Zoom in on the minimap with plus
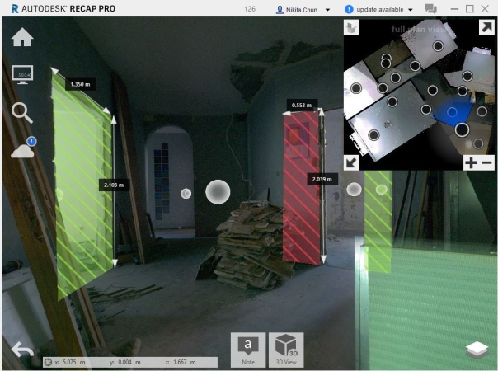Viewport: 498px width, 371px height. pyautogui.click(x=470, y=162)
